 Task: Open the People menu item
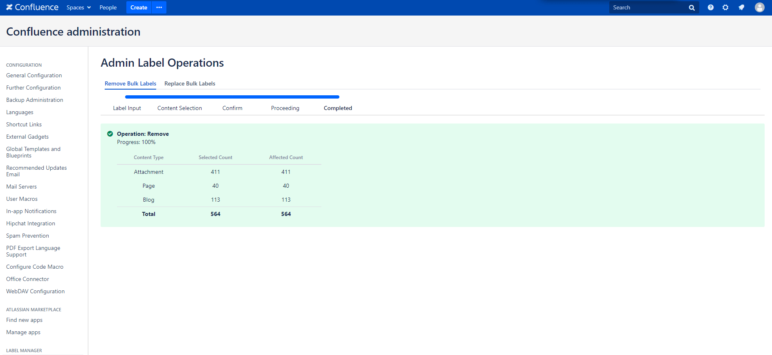[108, 7]
